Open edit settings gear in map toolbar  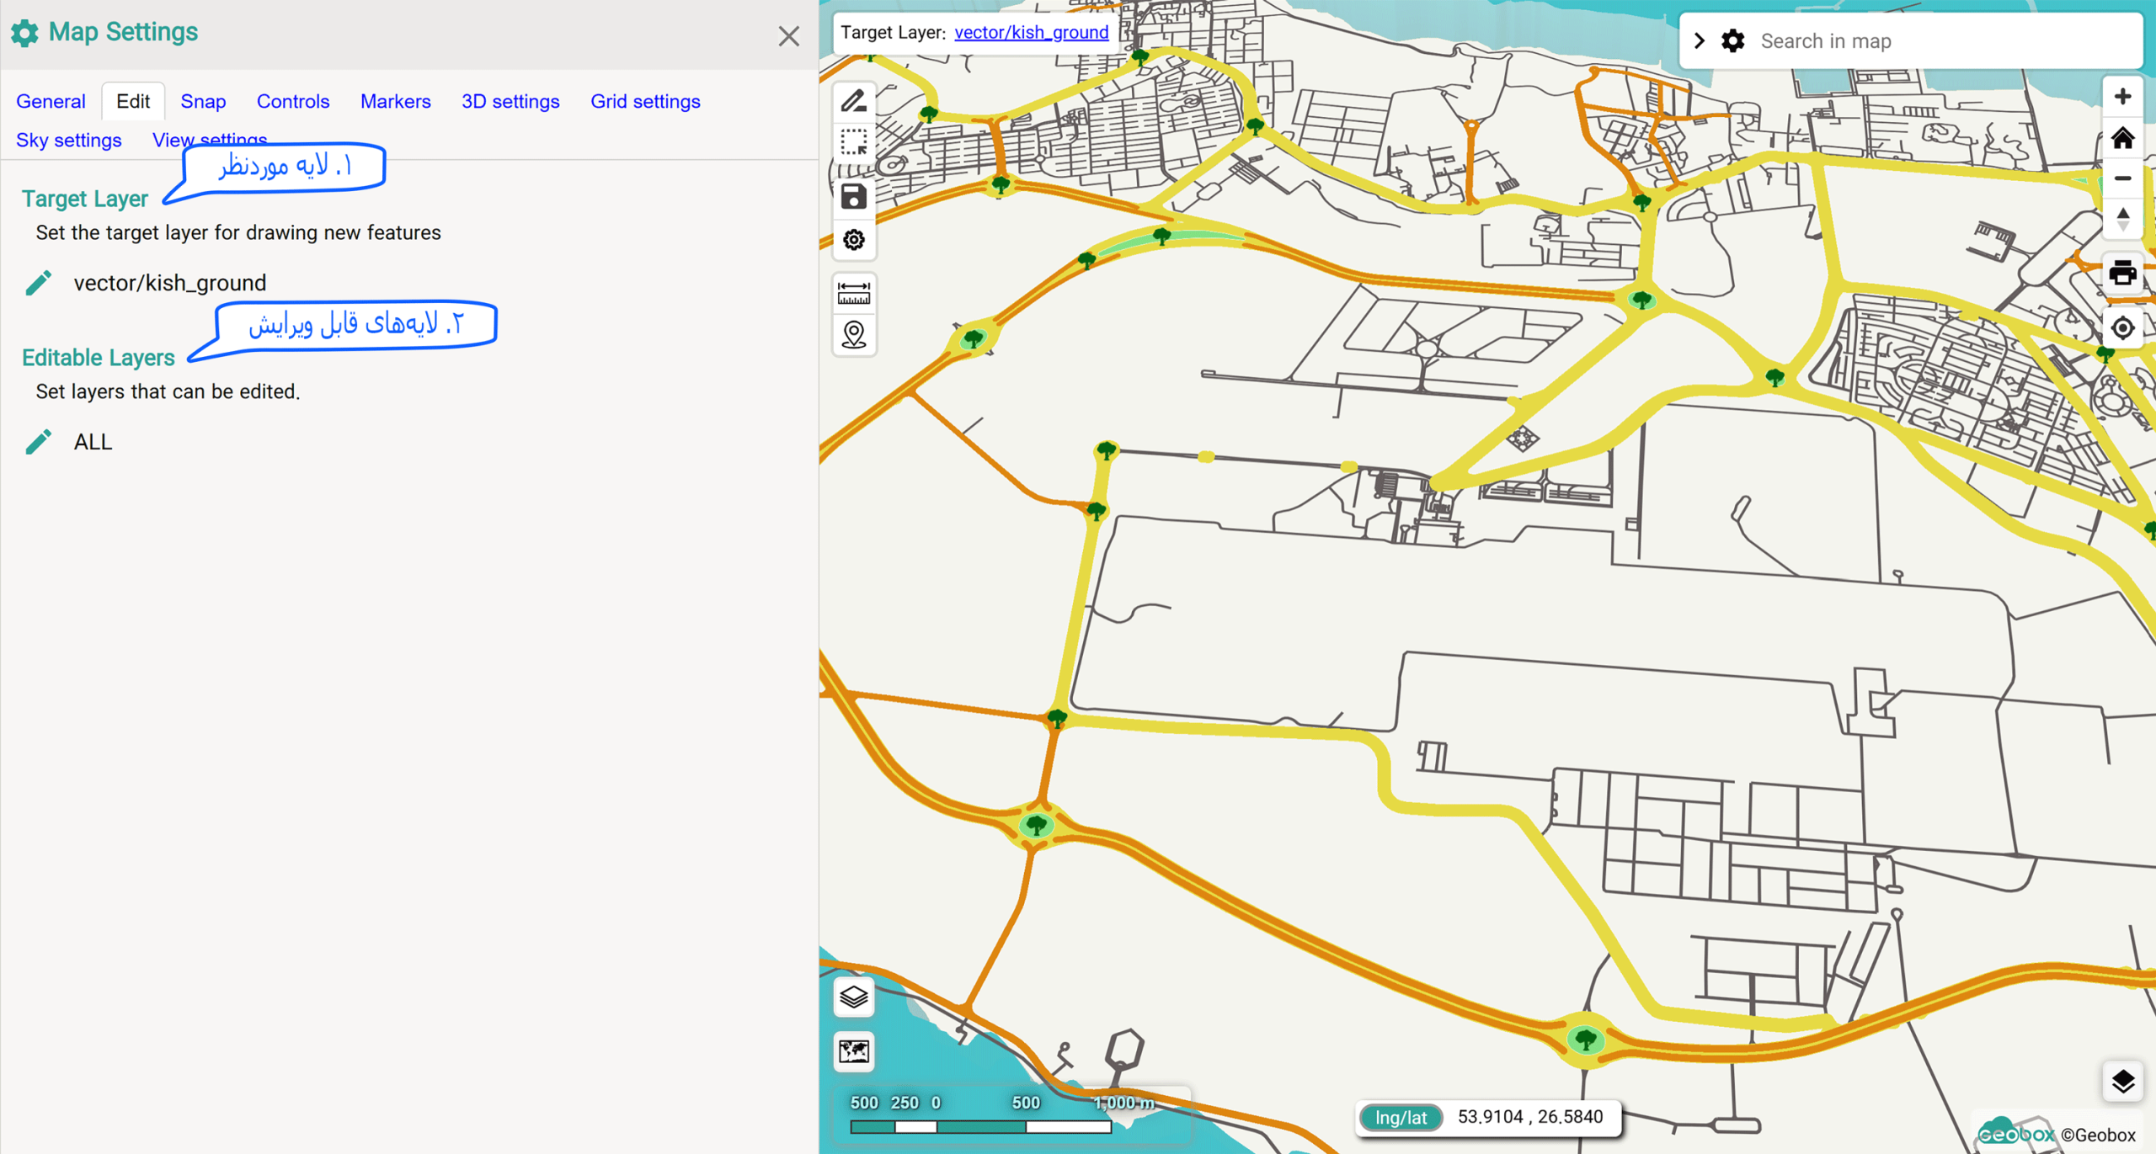(x=853, y=240)
